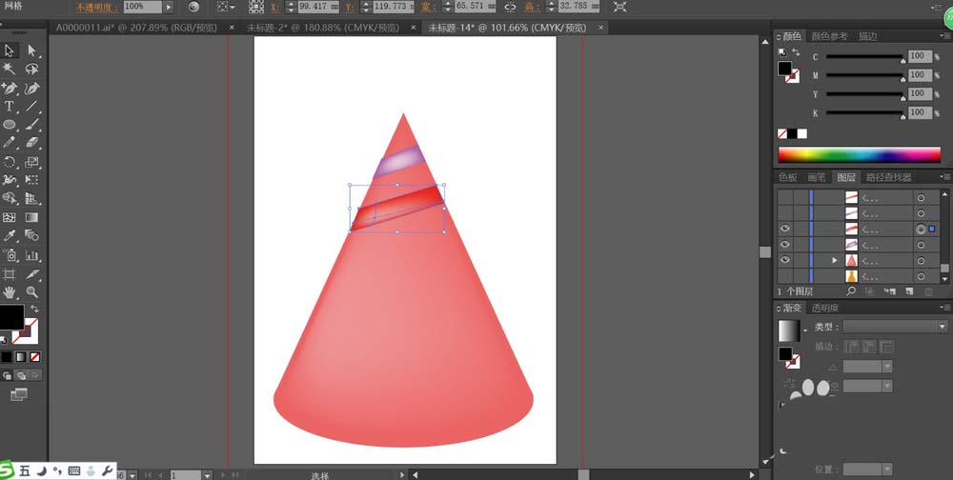
Task: Select the Shape Builder tool
Action: pos(10,198)
